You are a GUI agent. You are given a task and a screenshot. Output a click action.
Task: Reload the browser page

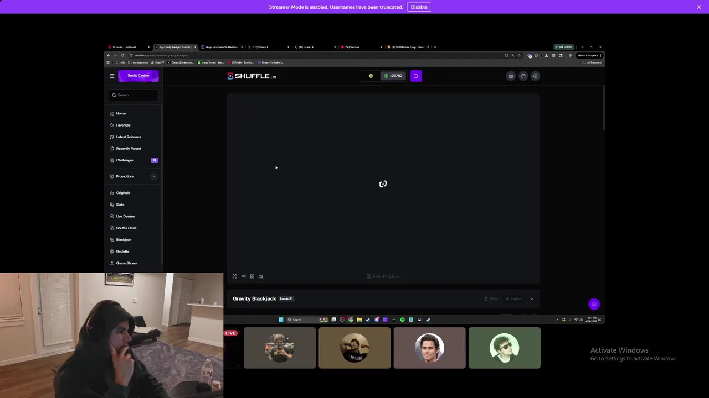(x=122, y=55)
